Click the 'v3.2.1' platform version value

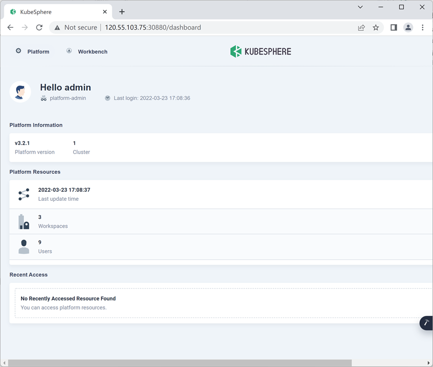click(22, 143)
